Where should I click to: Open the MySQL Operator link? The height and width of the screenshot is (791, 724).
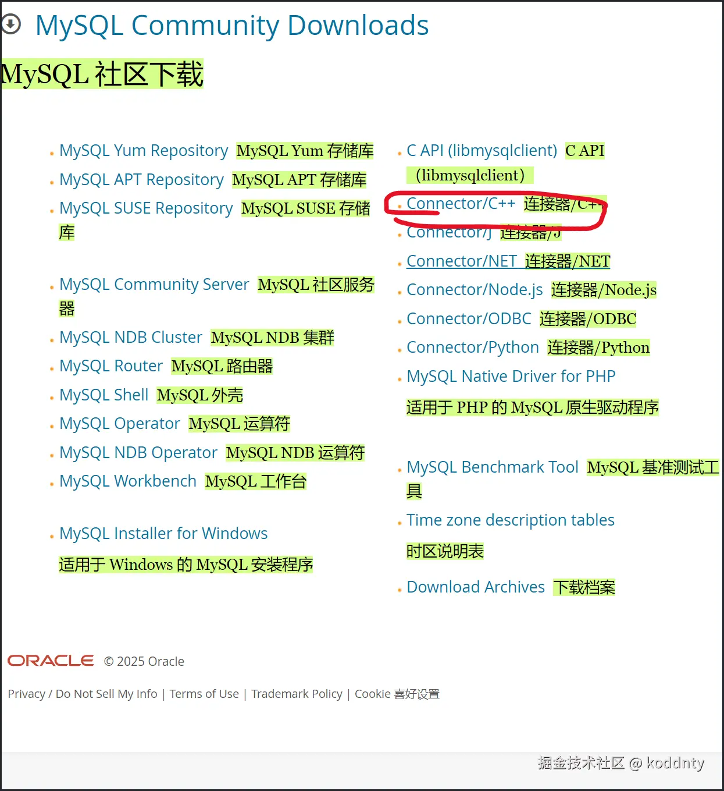[120, 424]
